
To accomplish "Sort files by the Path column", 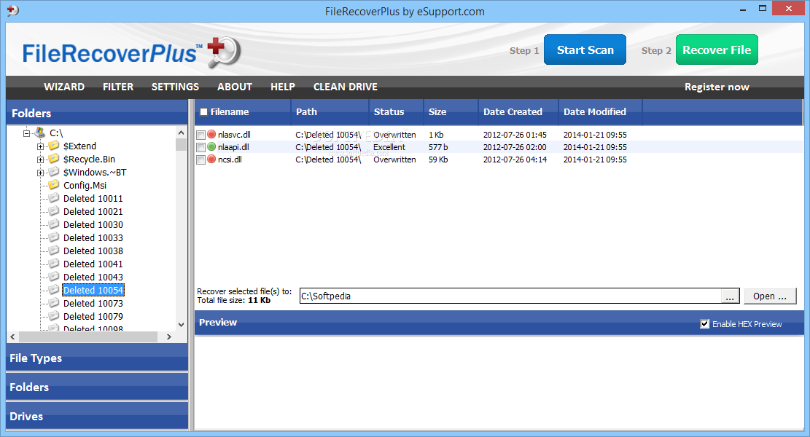I will [330, 112].
